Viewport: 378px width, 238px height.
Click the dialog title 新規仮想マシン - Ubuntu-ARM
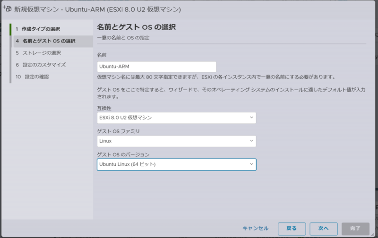tap(97, 9)
